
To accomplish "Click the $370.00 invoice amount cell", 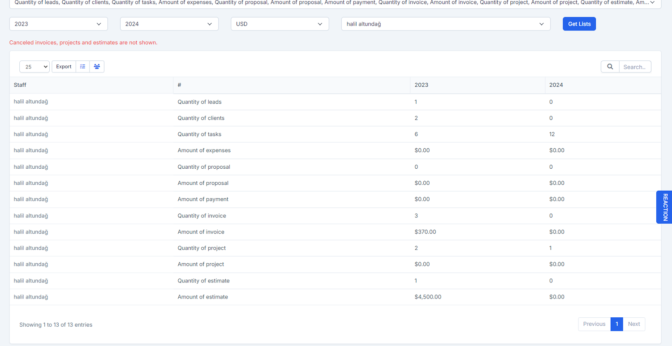I will 425,232.
